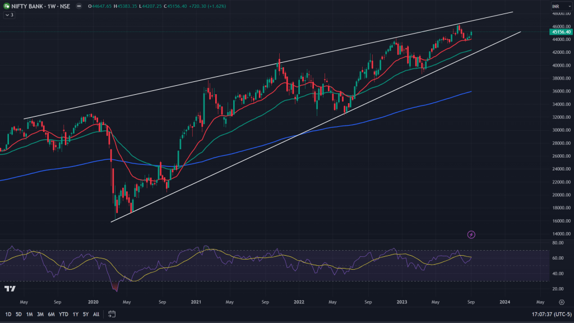The height and width of the screenshot is (323, 574).
Task: Click the NIFTY BANK · 1W · NSE title
Action: click(x=40, y=6)
